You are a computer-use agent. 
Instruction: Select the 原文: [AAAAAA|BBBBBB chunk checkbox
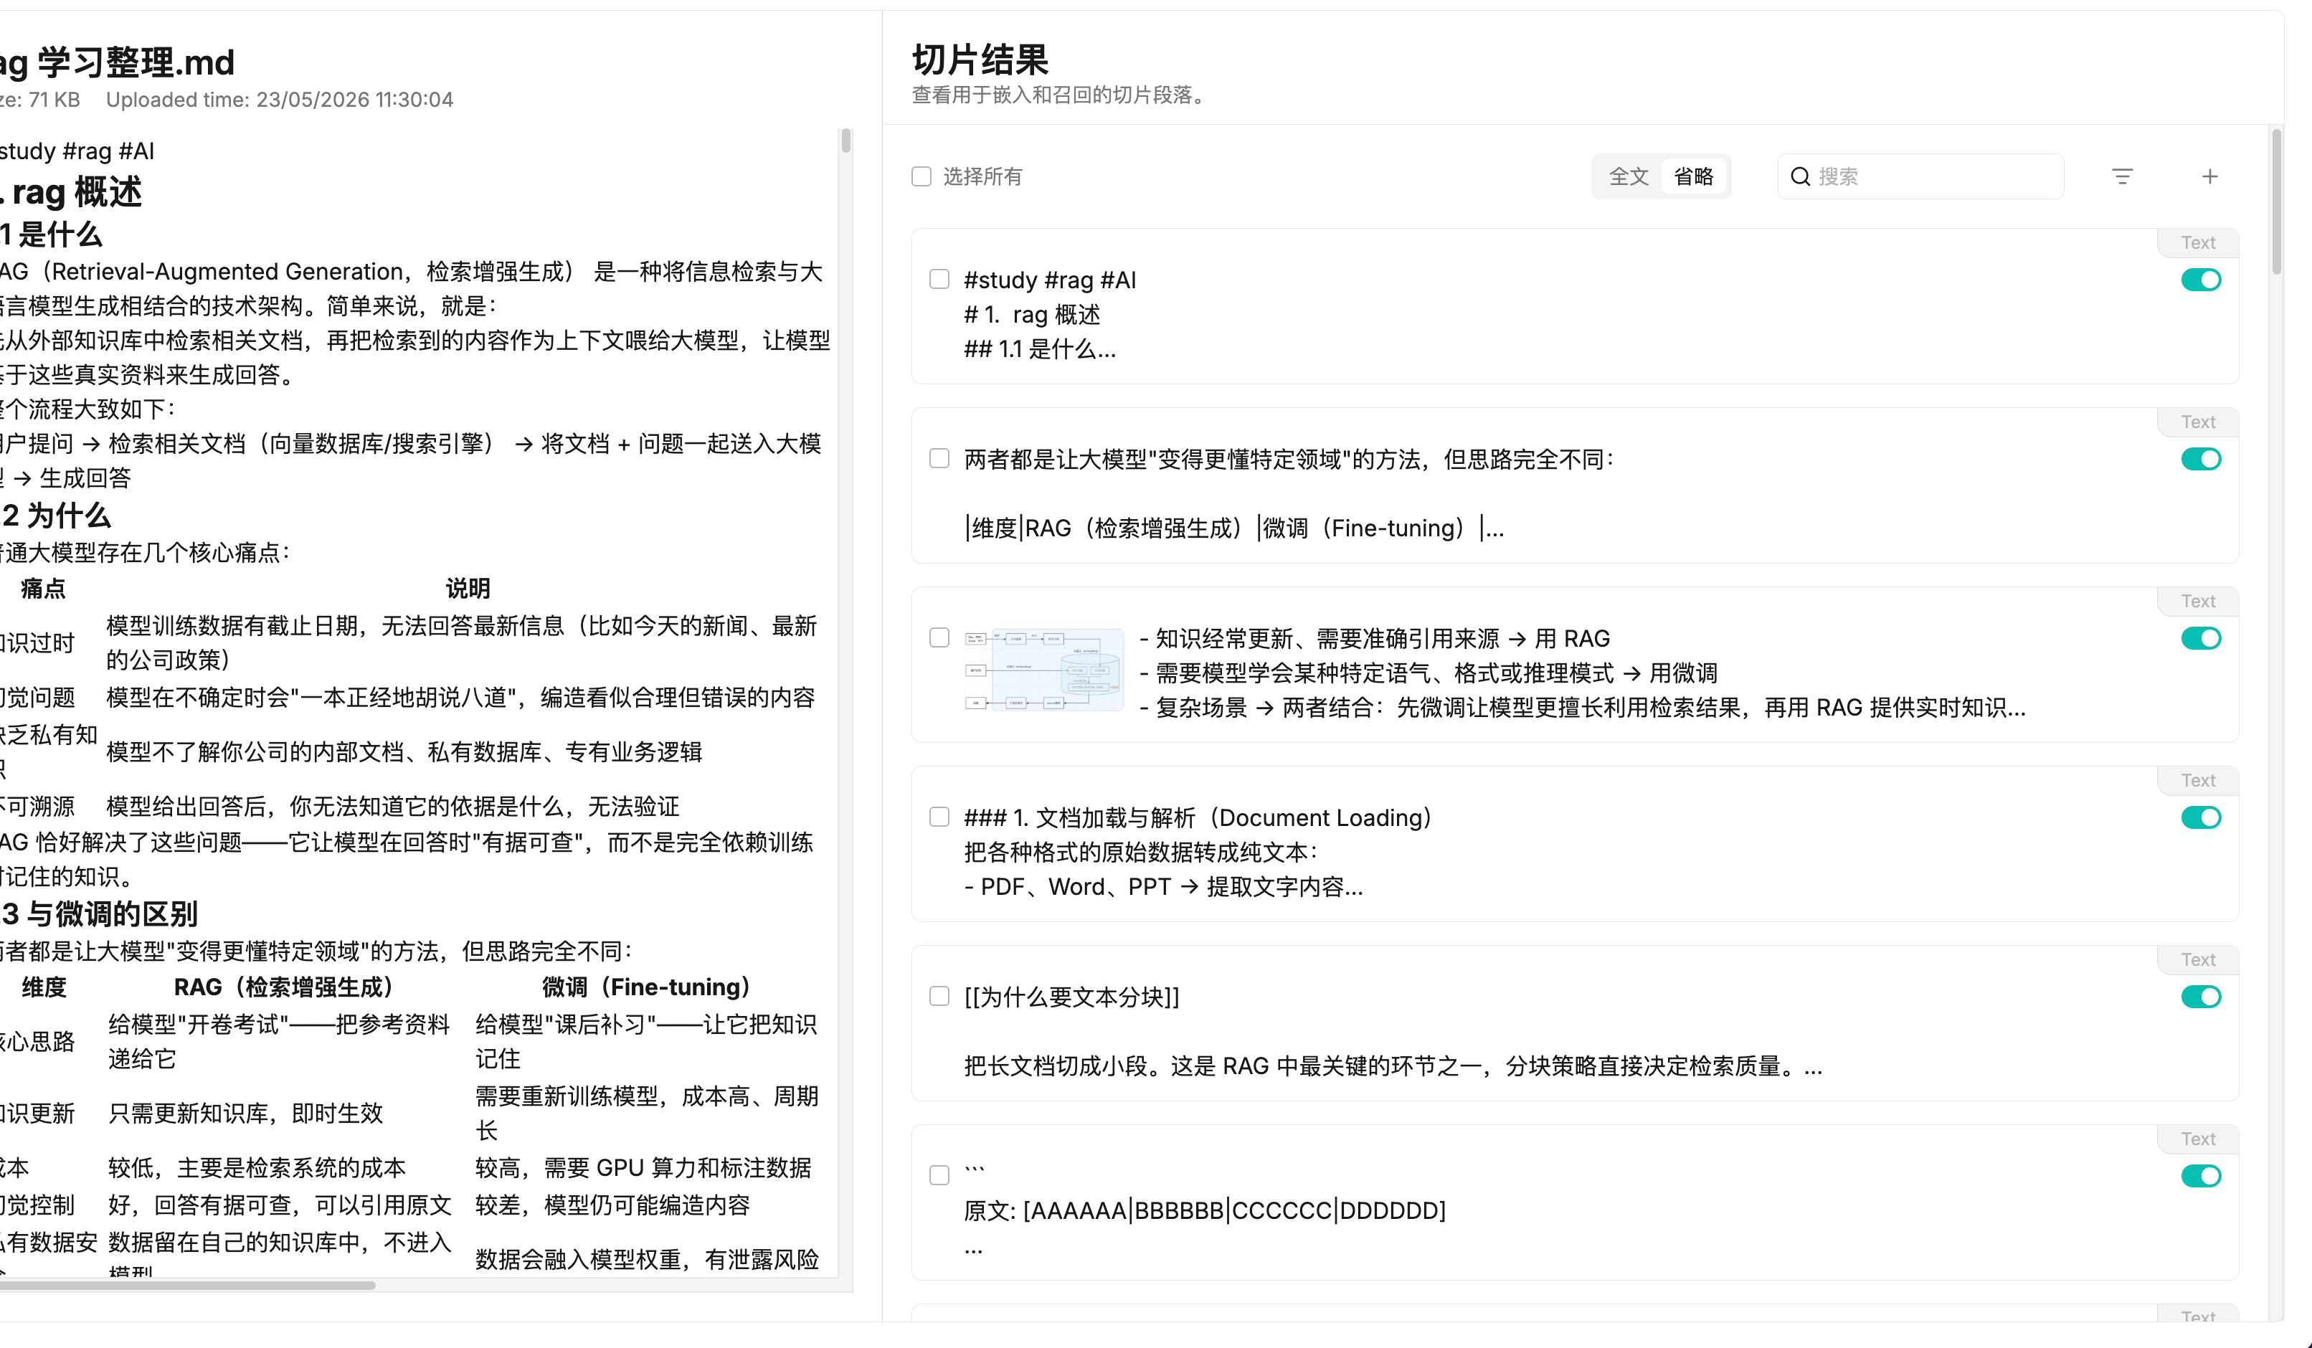pos(939,1175)
